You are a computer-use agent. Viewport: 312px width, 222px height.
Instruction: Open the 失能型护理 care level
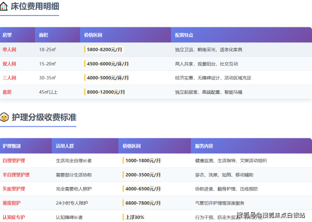(x=14, y=189)
